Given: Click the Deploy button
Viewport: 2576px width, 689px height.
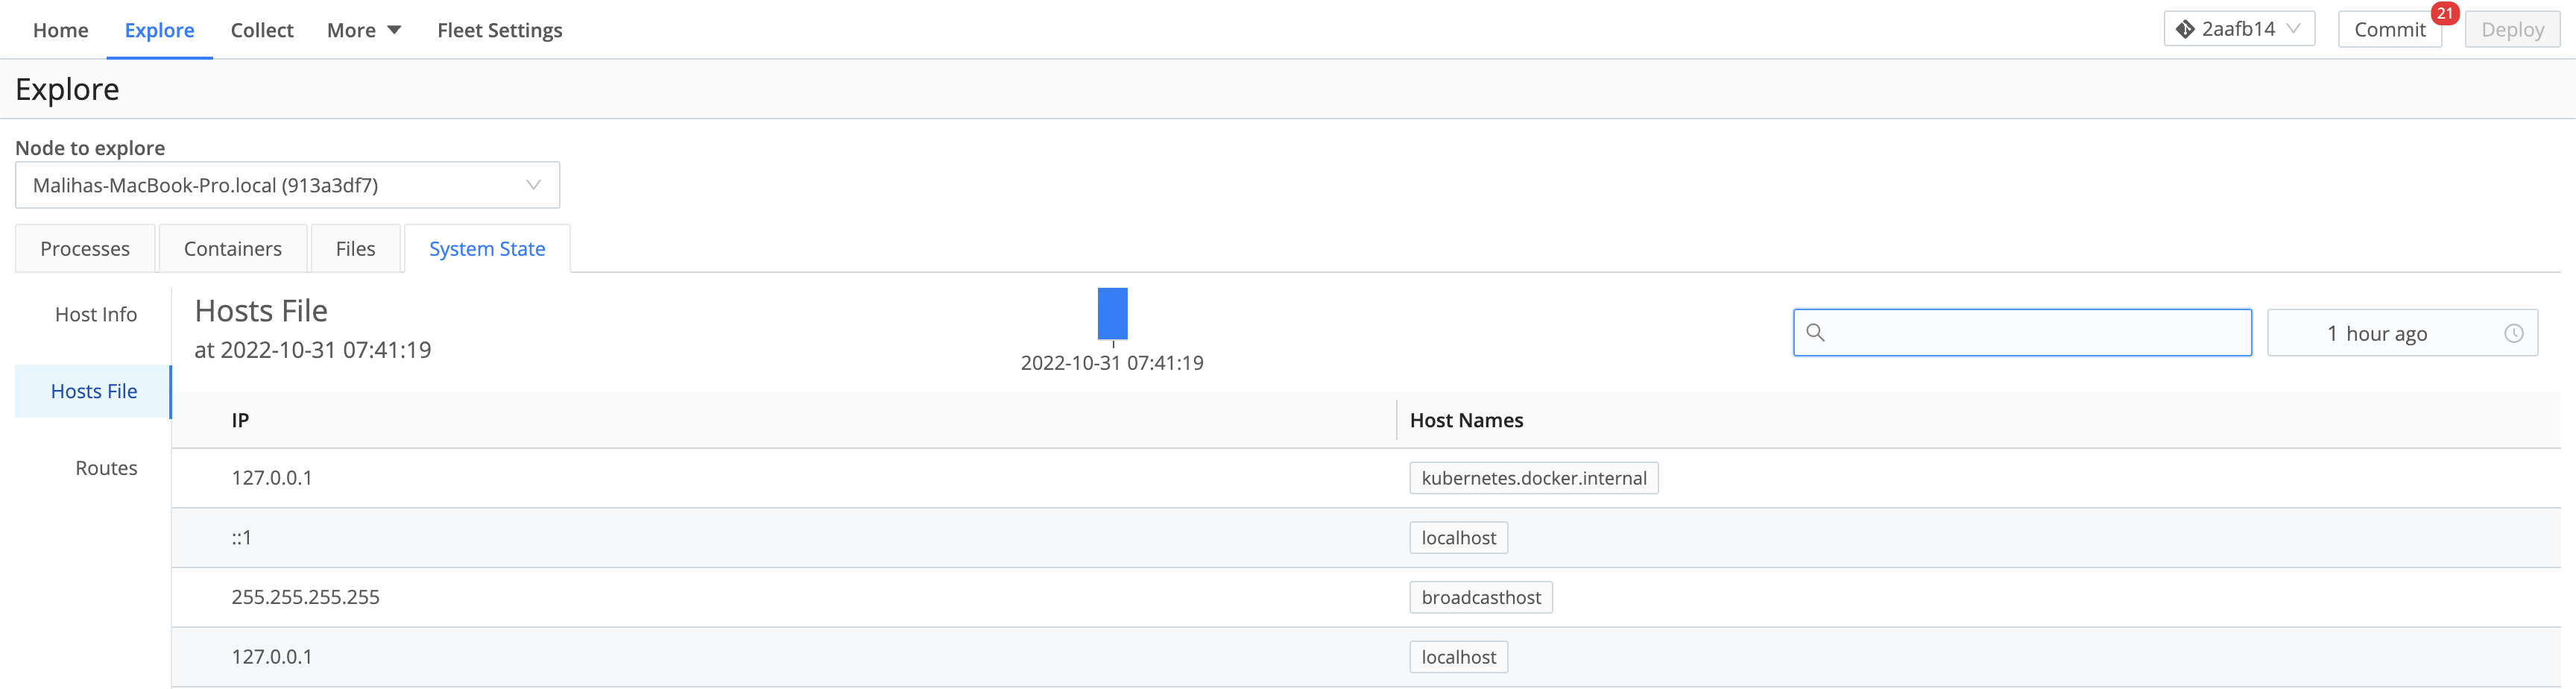Looking at the screenshot, I should (x=2512, y=29).
